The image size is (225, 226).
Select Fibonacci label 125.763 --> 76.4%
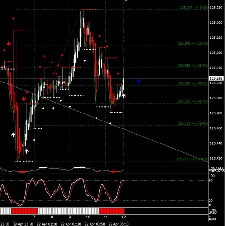[x=193, y=123]
